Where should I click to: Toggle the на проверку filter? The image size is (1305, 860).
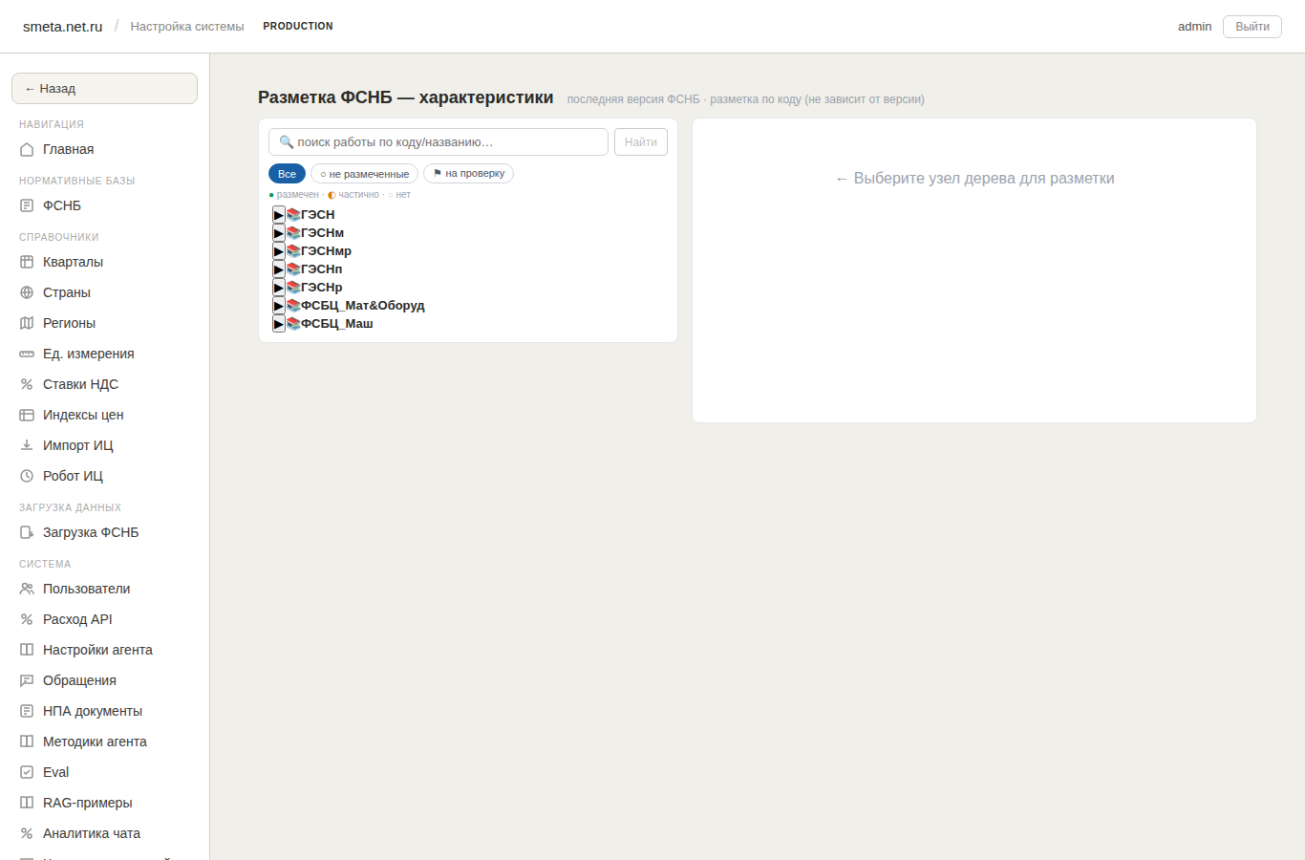pos(468,174)
